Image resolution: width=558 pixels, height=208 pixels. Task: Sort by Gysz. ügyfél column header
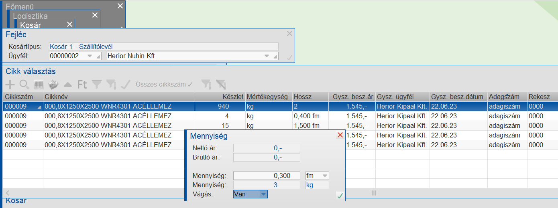[402, 97]
